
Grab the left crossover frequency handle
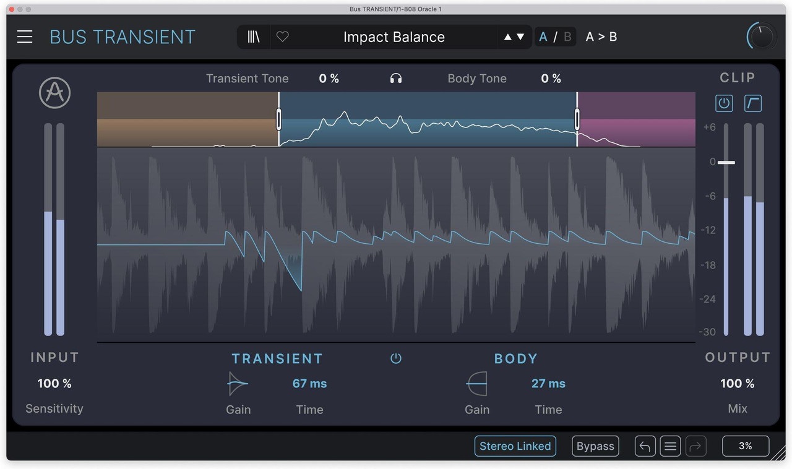(279, 119)
